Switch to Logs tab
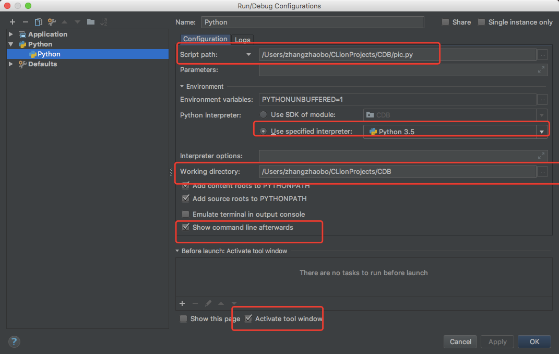This screenshot has width=559, height=354. tap(242, 40)
